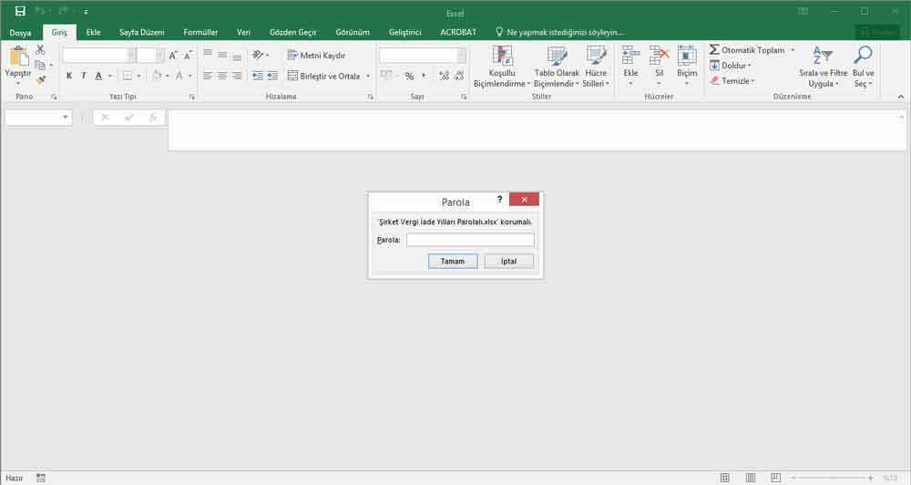Viewport: 911px width, 485px height.
Task: Open the font size combo box
Action: coord(151,56)
